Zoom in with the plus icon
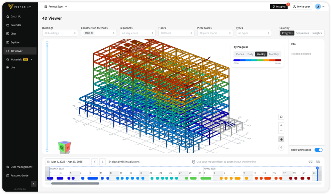This screenshot has width=331, height=194. click(281, 125)
